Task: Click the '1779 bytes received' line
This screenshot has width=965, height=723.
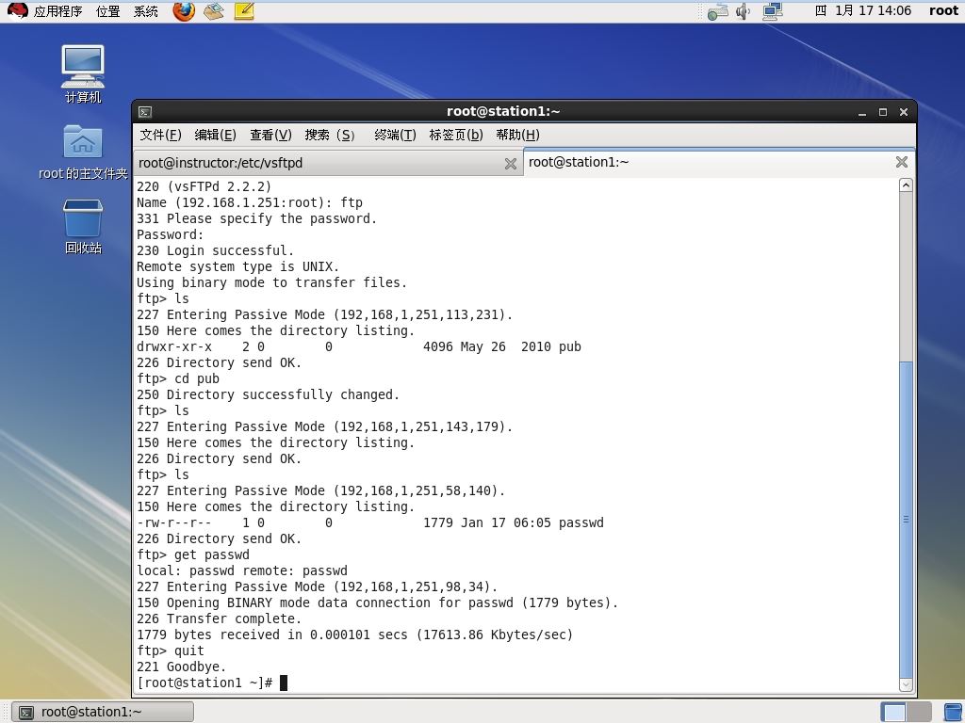Action: [x=354, y=635]
